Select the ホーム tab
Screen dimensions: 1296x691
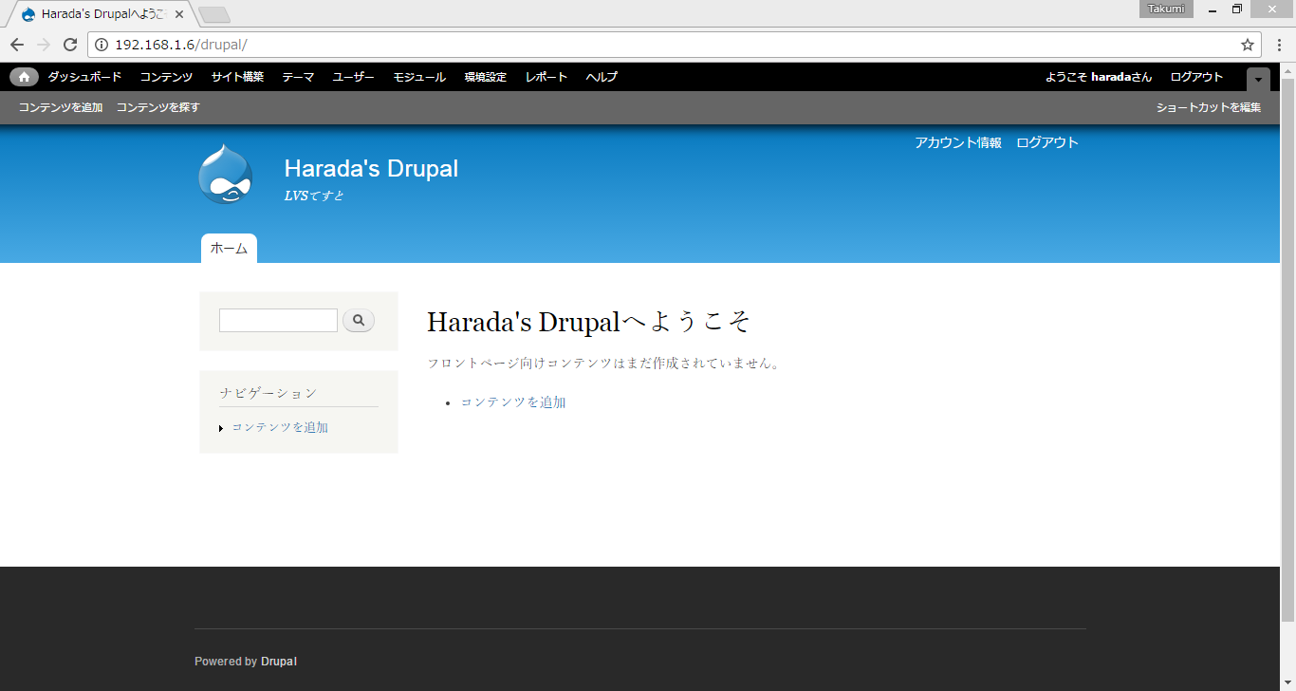click(x=229, y=249)
